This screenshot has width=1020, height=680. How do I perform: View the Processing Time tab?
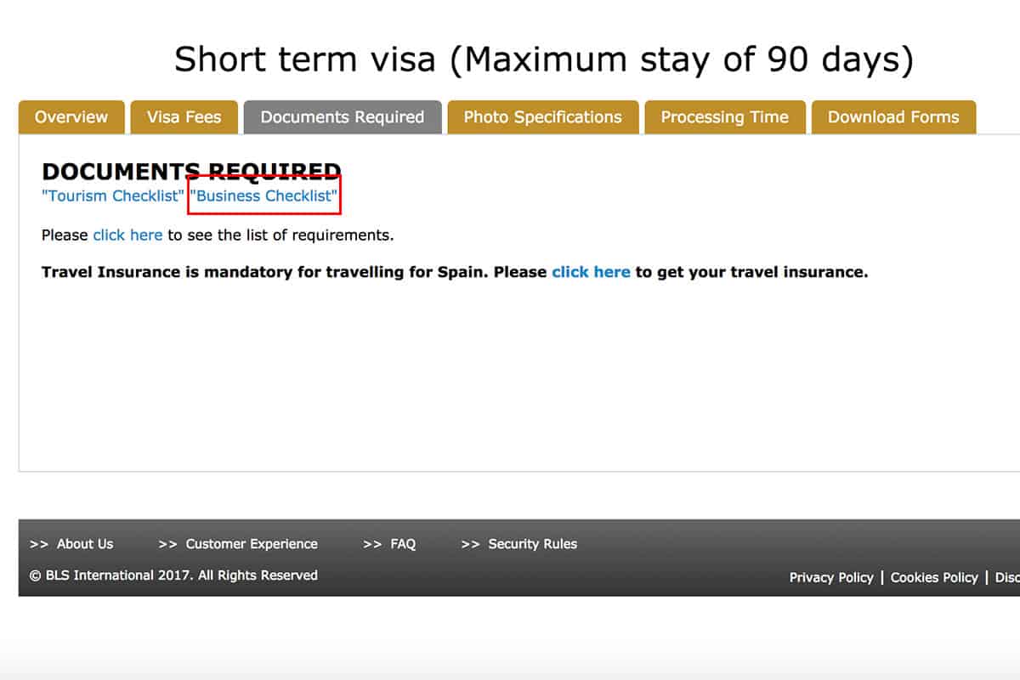coord(724,117)
